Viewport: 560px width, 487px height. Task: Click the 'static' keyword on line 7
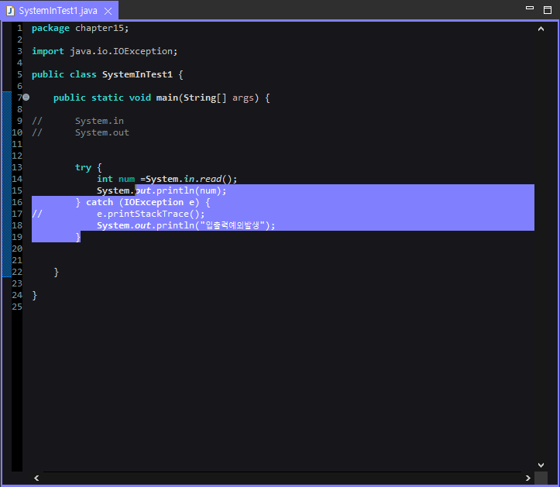[107, 98]
